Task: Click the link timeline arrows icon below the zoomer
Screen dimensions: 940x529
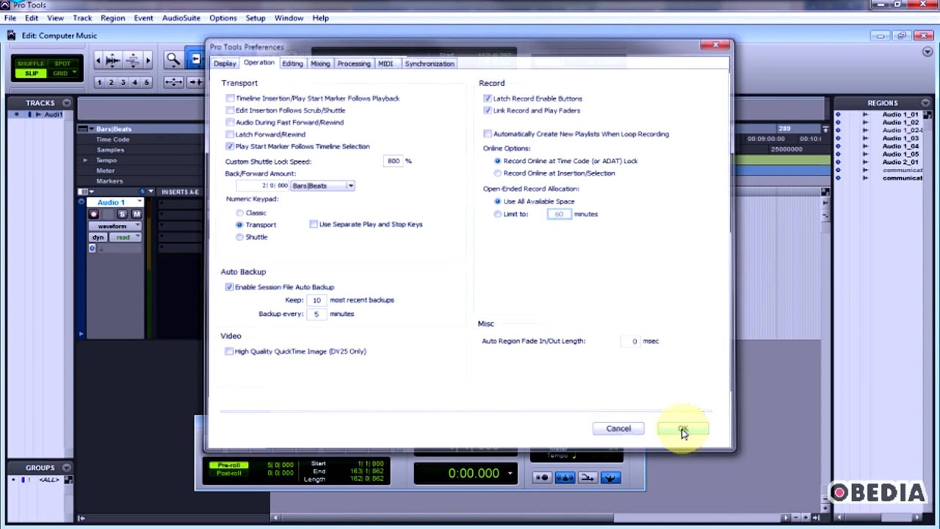Action: click(x=173, y=82)
